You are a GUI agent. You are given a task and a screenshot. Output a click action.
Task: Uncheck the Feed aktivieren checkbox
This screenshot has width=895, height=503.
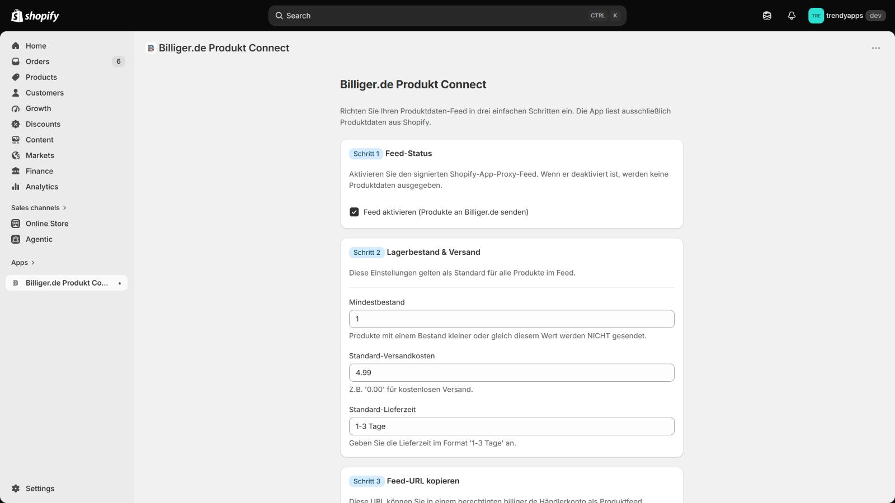354,212
